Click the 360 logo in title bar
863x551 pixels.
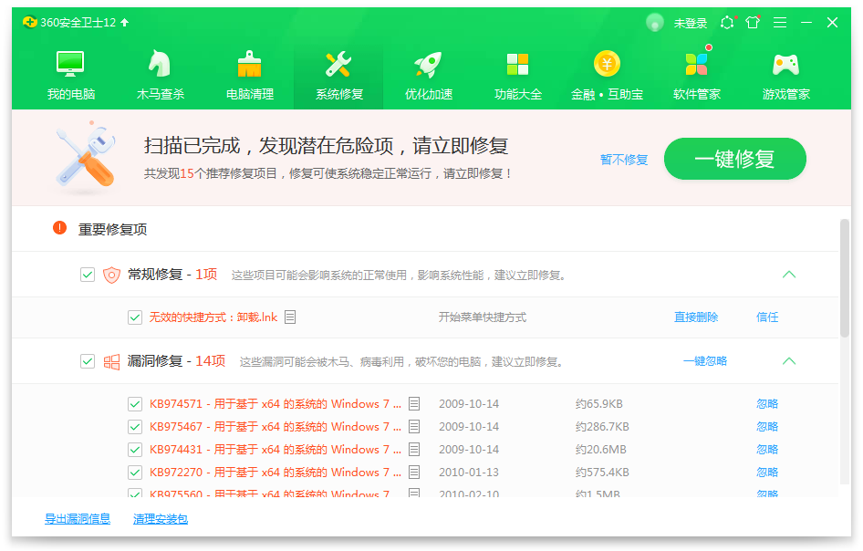[30, 22]
